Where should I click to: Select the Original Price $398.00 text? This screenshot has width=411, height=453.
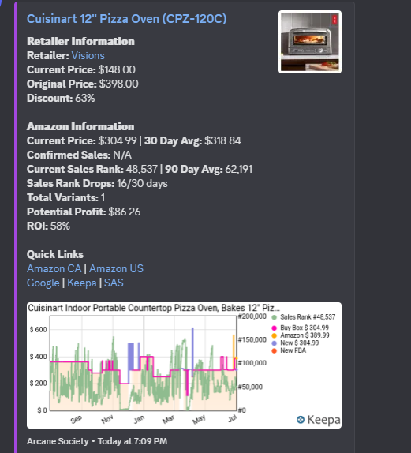click(x=83, y=84)
